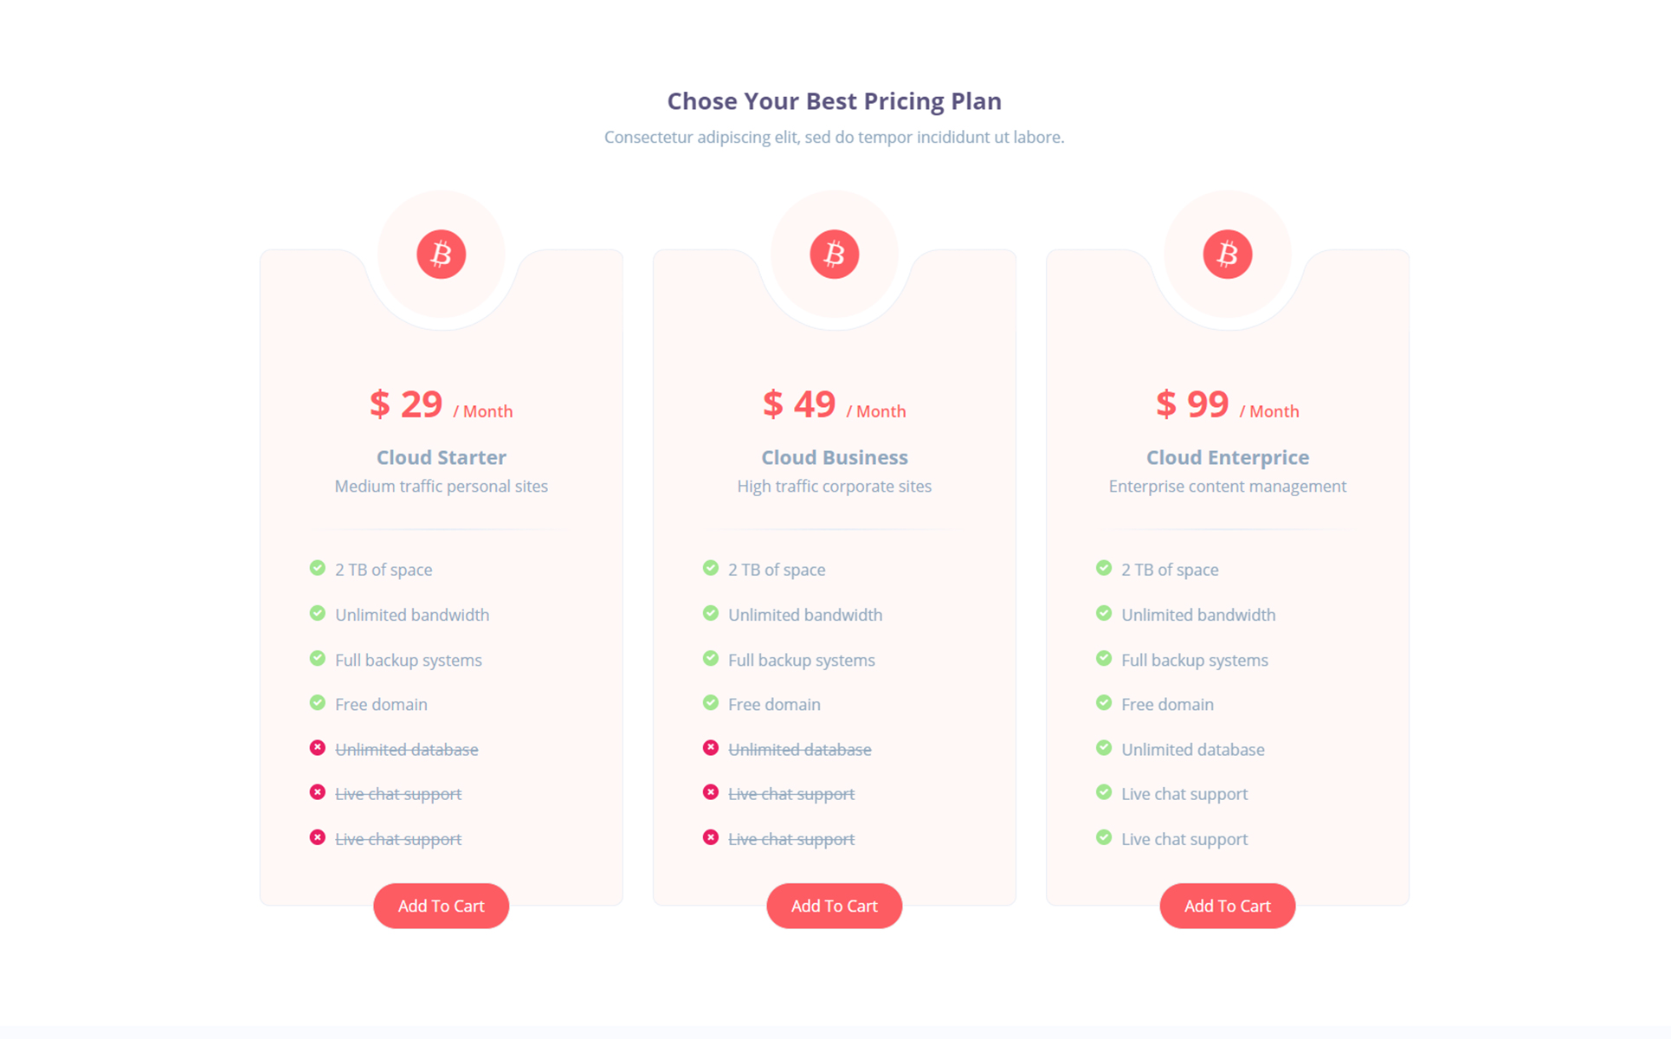This screenshot has width=1671, height=1039.
Task: Click the Chose Your Best Pricing Plan heading
Action: (x=834, y=101)
